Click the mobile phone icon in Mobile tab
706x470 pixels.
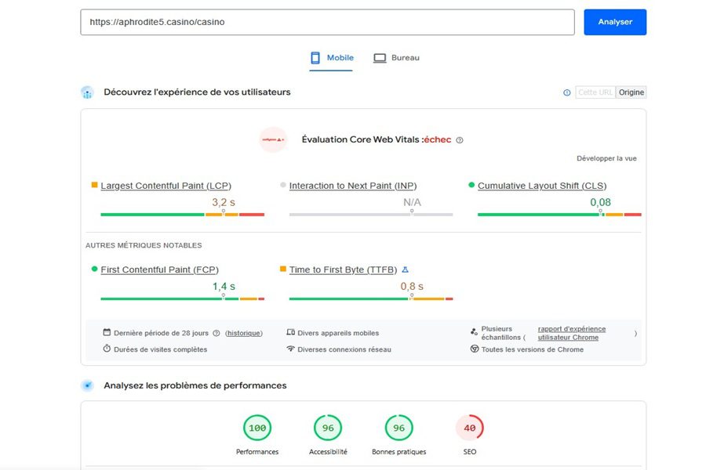315,57
